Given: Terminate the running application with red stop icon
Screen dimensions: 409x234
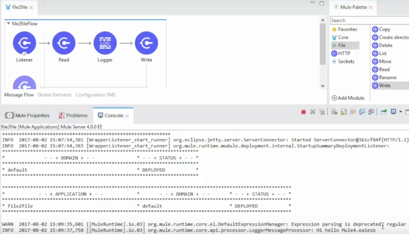Looking at the screenshot, I should tap(304, 112).
